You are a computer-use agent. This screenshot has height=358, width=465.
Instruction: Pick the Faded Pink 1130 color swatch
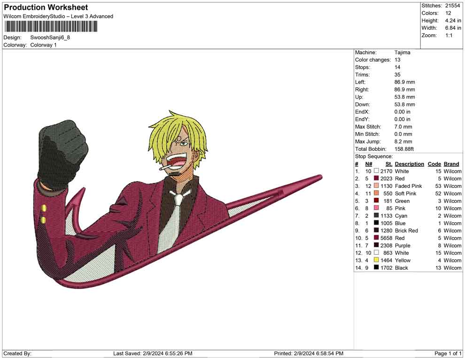click(x=376, y=186)
